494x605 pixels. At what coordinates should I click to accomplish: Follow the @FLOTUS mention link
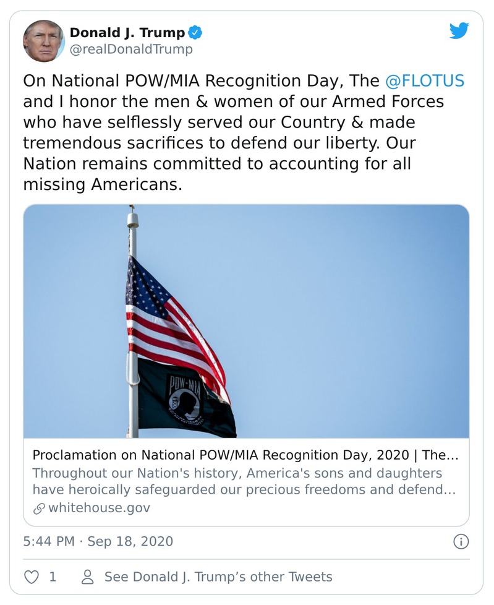pyautogui.click(x=424, y=82)
